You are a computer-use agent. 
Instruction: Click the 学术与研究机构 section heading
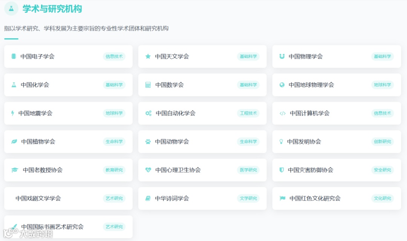pyautogui.click(x=52, y=9)
